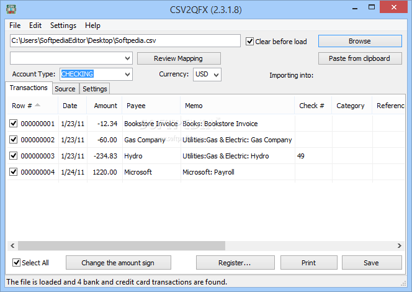The image size is (412, 292).
Task: Maximize the CSV2QFX window
Action: 372,7
